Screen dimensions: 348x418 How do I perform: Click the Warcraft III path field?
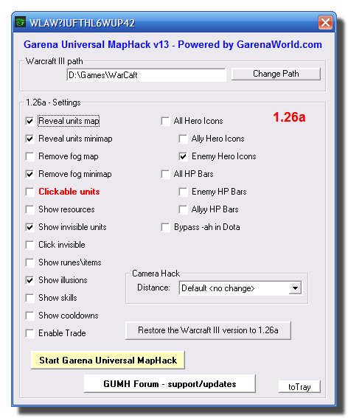tap(147, 75)
